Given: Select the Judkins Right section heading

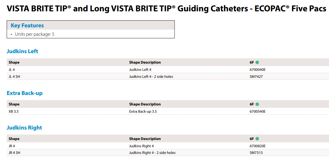Looking at the screenshot, I should [x=24, y=128].
